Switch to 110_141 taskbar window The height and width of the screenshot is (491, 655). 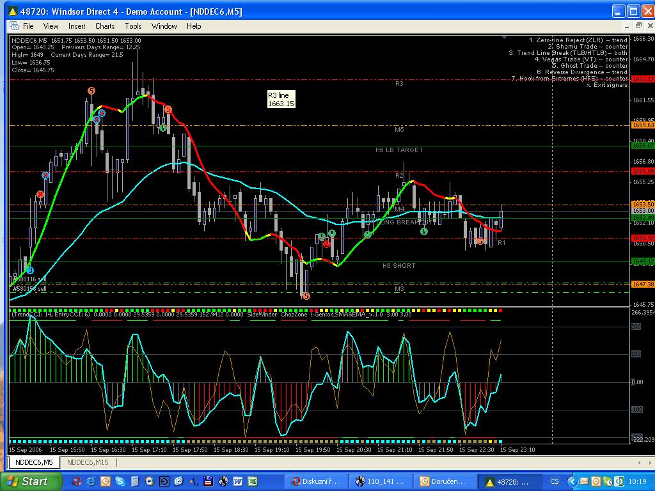[380, 481]
